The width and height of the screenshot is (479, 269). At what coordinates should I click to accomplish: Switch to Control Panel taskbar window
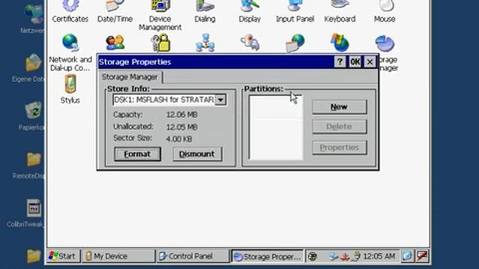[x=193, y=256]
